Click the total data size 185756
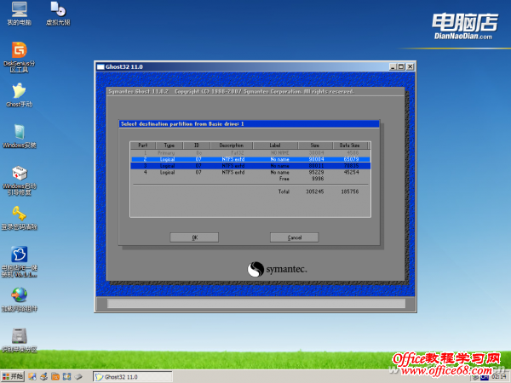Image resolution: width=511 pixels, height=383 pixels. (350, 191)
